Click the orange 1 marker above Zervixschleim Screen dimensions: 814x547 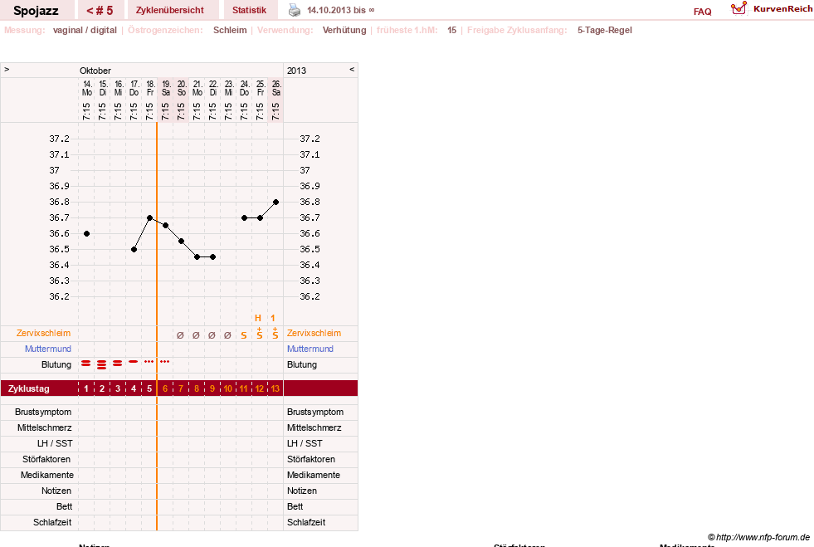[273, 318]
